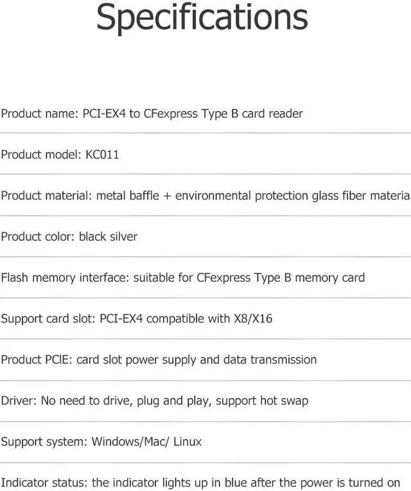Image resolution: width=411 pixels, height=491 pixels.
Task: Click the Specifications heading
Action: pyautogui.click(x=202, y=19)
